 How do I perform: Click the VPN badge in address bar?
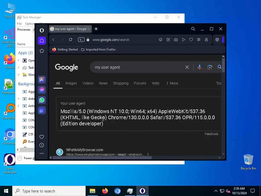coord(81,40)
